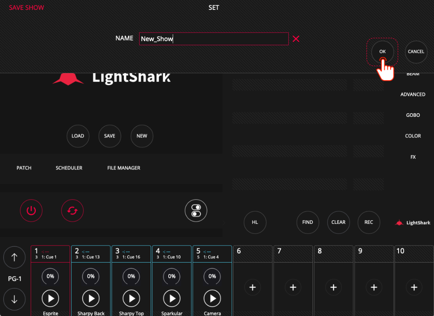Screen dimensions: 434x316
Task: Click the red refresh sync icon
Action: pyautogui.click(x=72, y=211)
